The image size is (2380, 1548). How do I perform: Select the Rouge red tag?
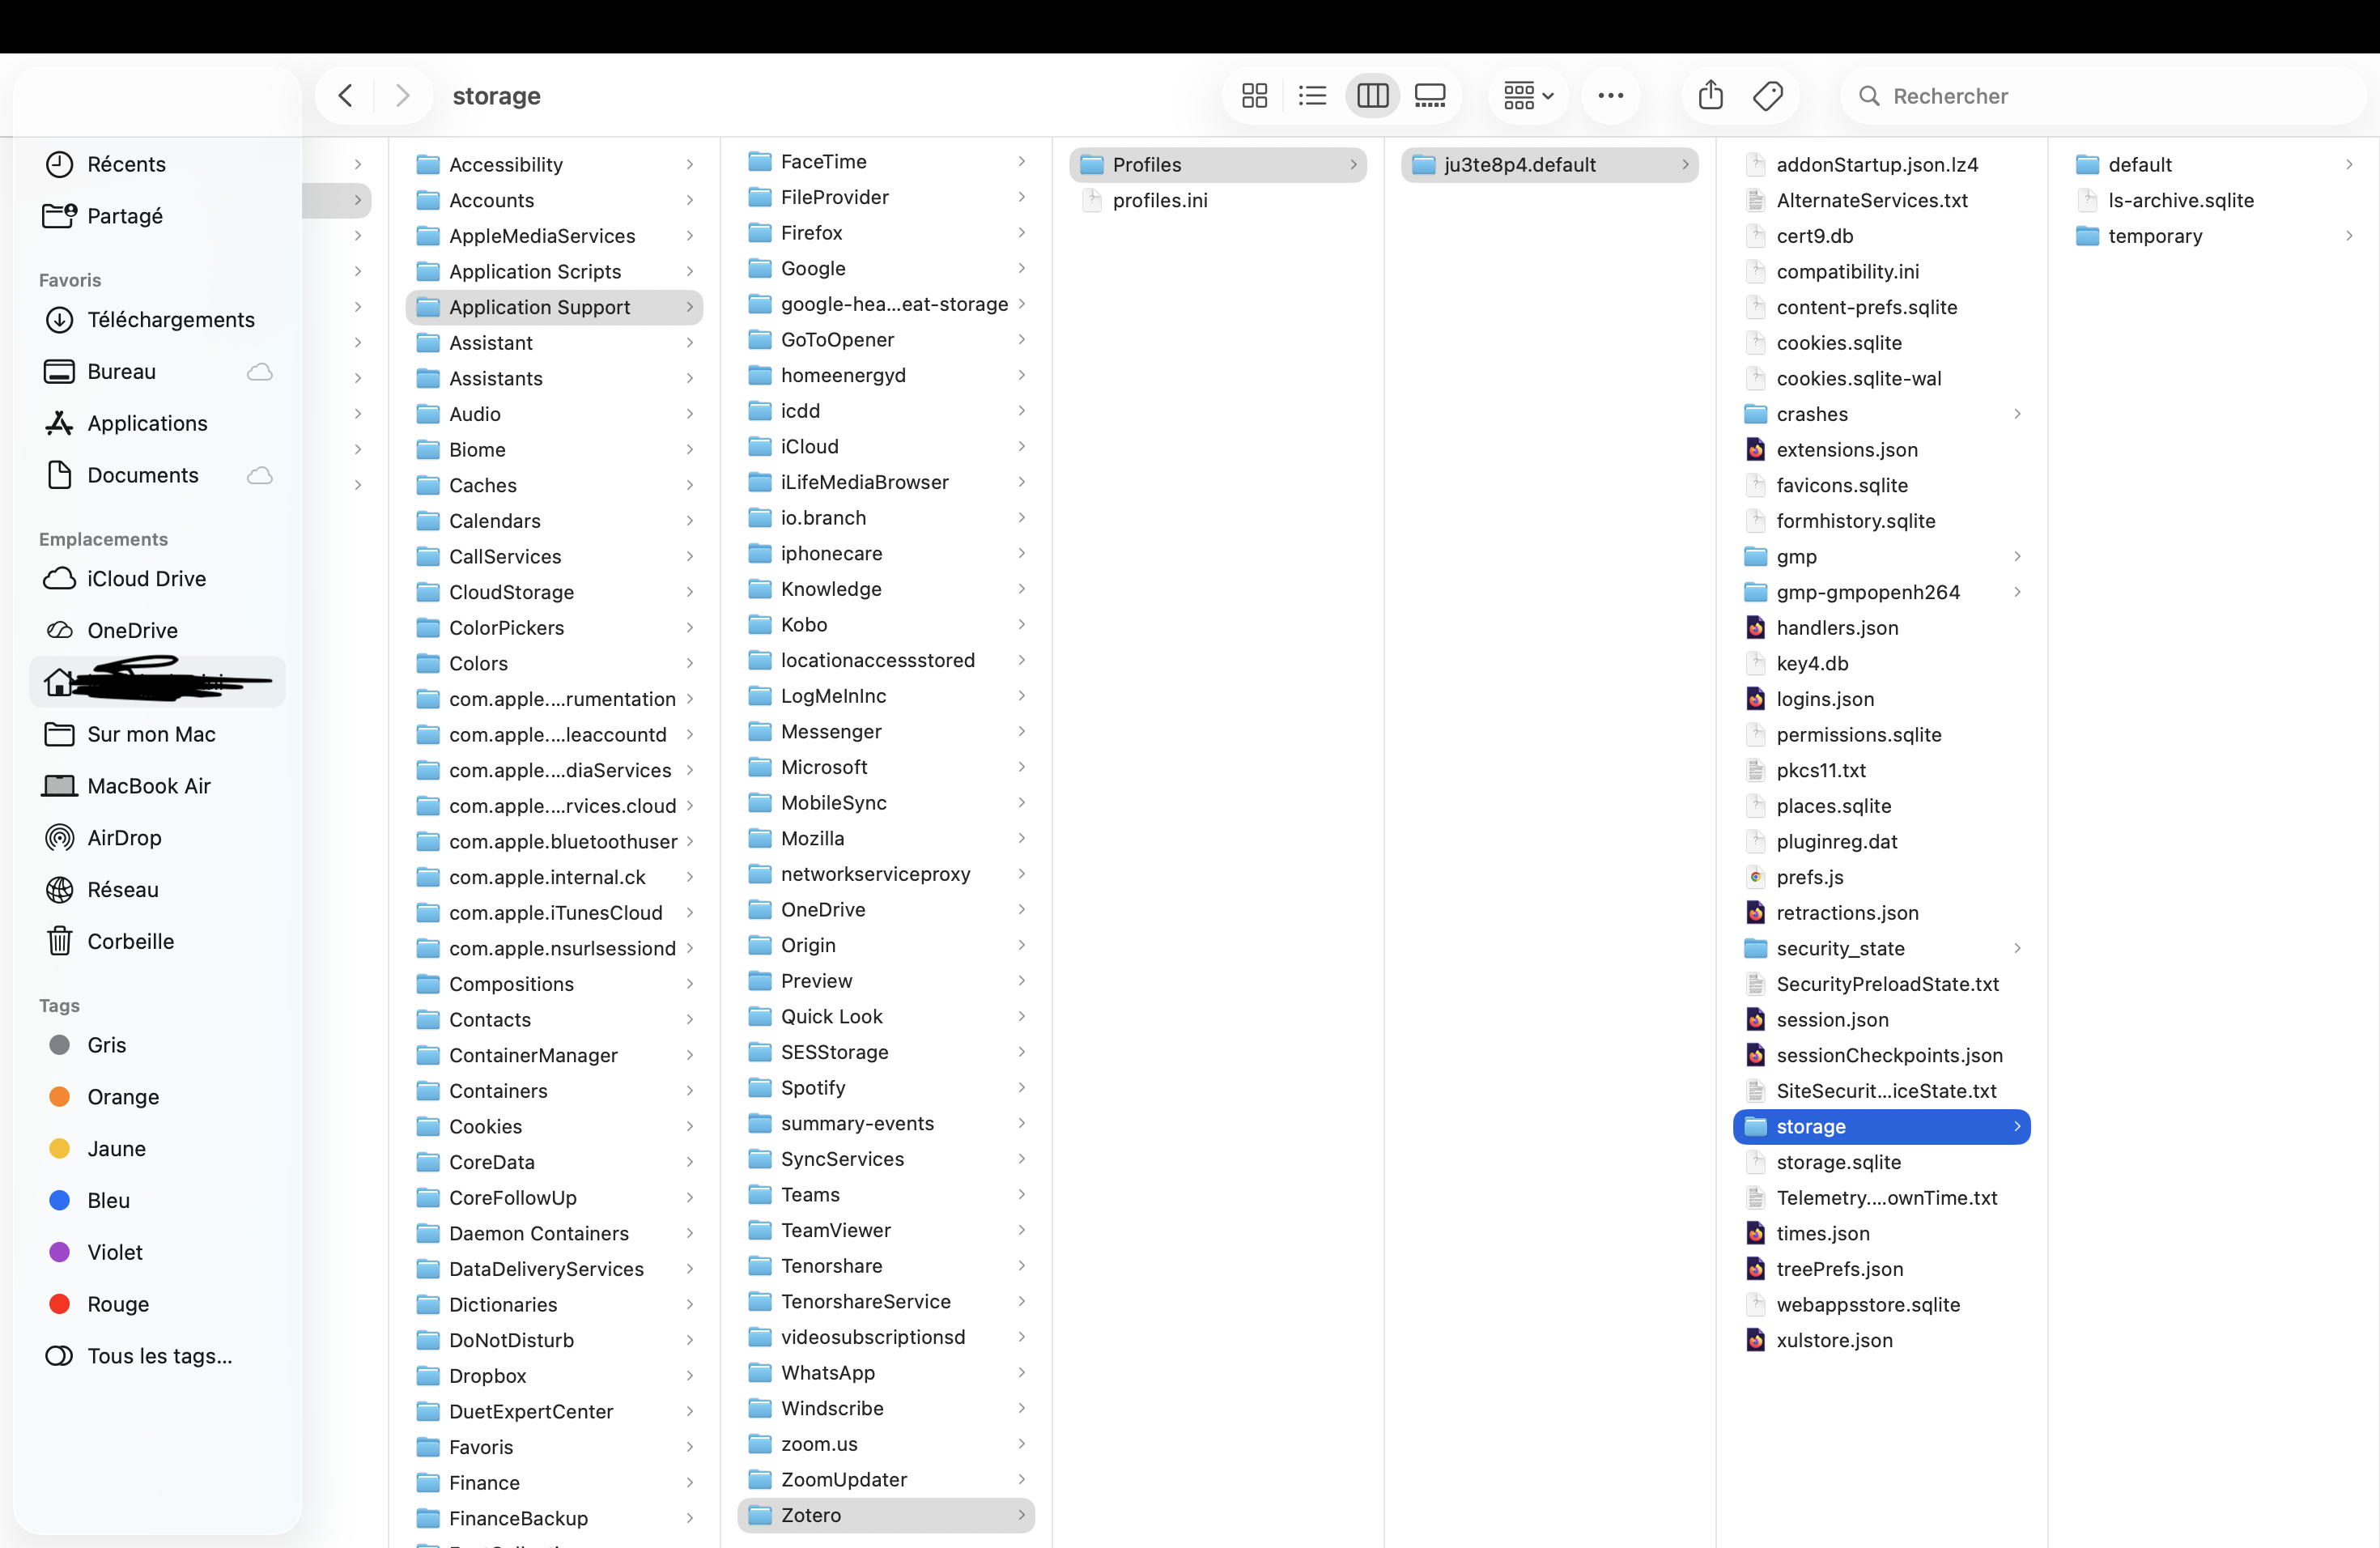(117, 1304)
